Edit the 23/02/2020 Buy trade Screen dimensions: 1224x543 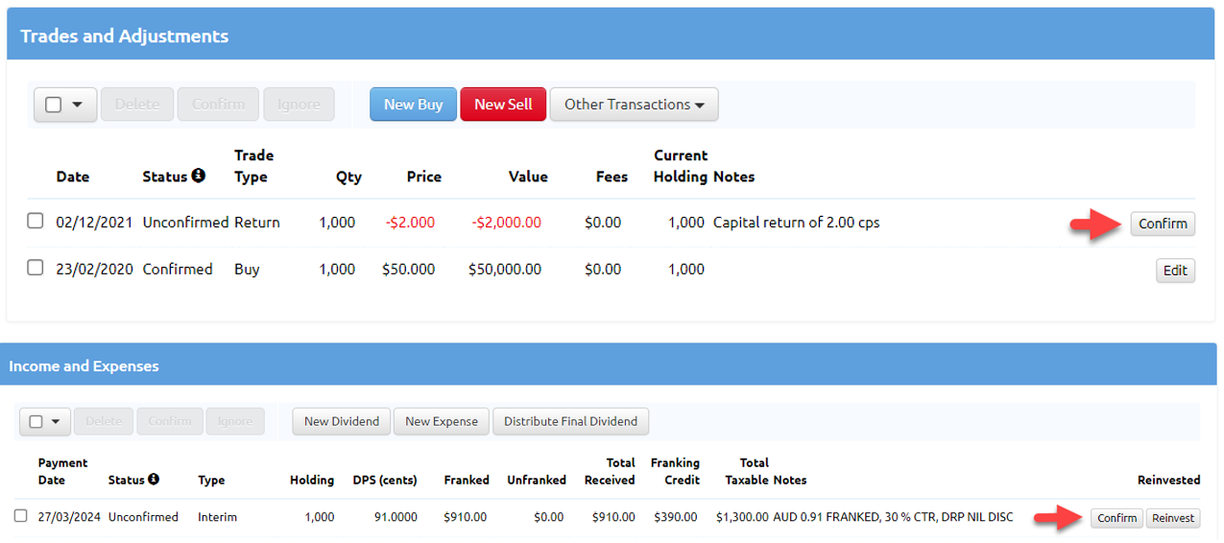pyautogui.click(x=1175, y=271)
